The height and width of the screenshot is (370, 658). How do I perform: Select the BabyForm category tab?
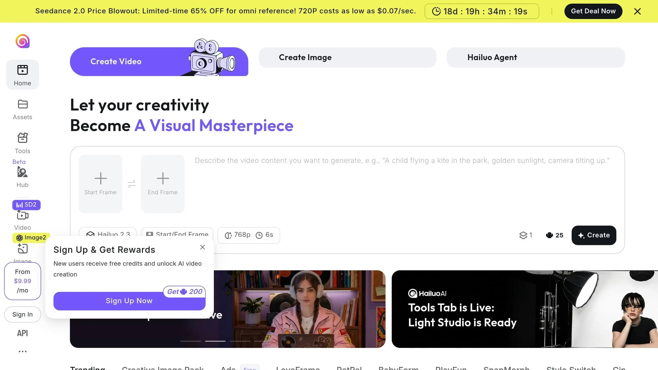[399, 368]
